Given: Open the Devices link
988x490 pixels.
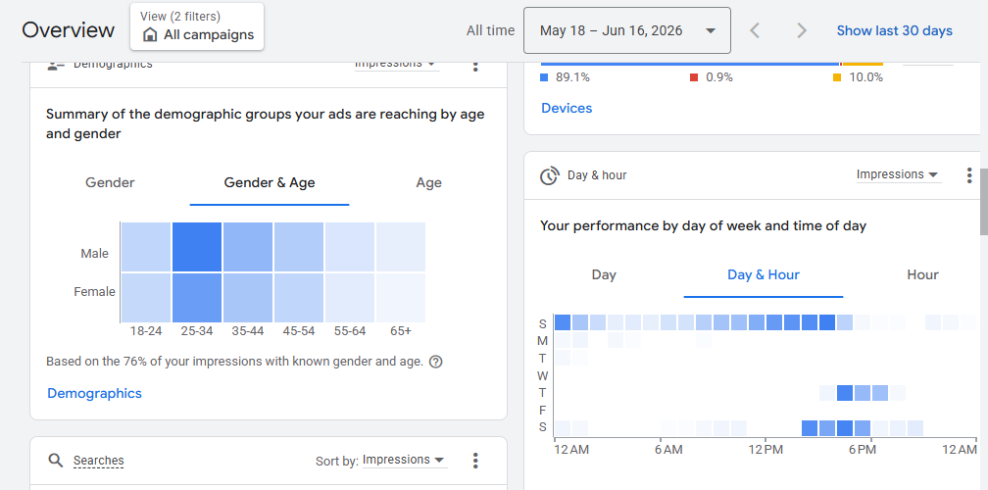Looking at the screenshot, I should pos(567,108).
